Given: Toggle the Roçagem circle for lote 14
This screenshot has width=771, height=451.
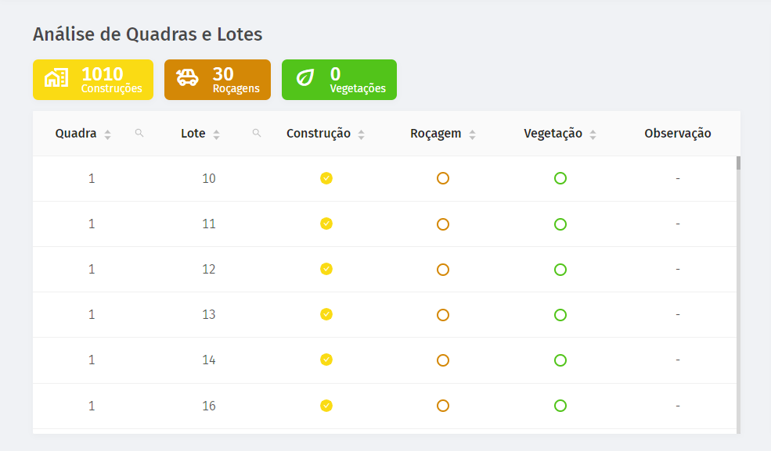Looking at the screenshot, I should pos(443,360).
